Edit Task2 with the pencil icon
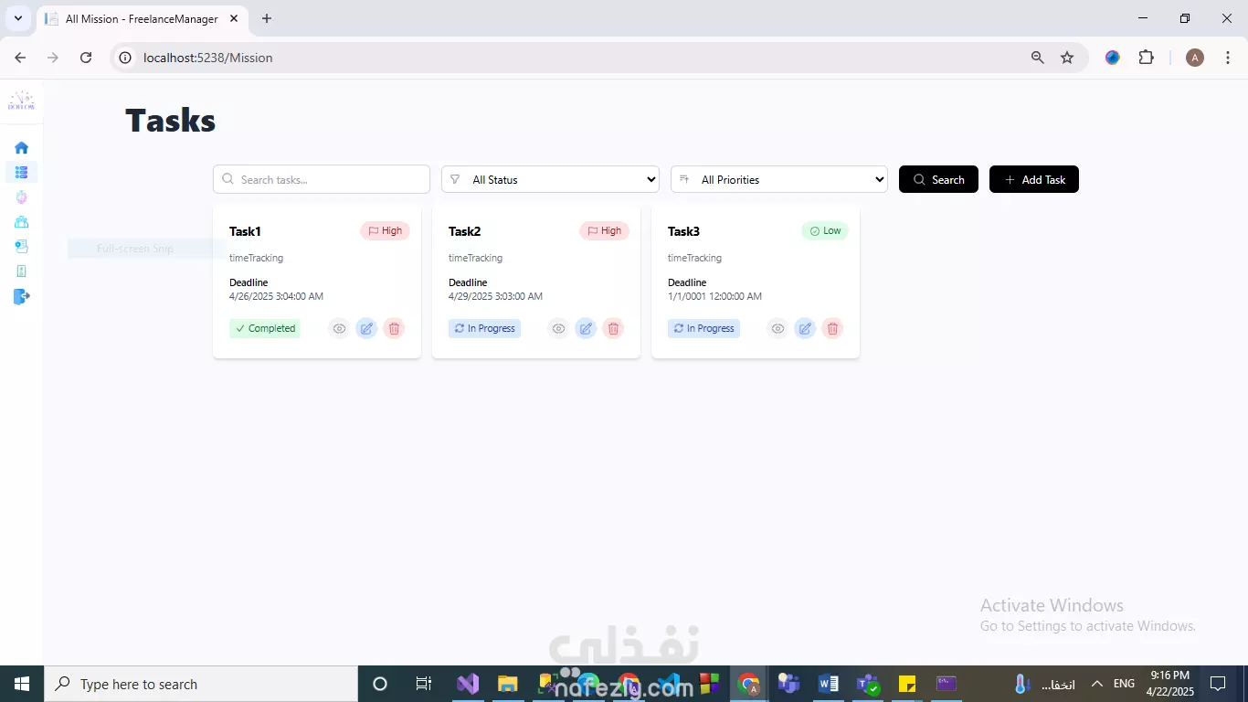 coord(586,328)
